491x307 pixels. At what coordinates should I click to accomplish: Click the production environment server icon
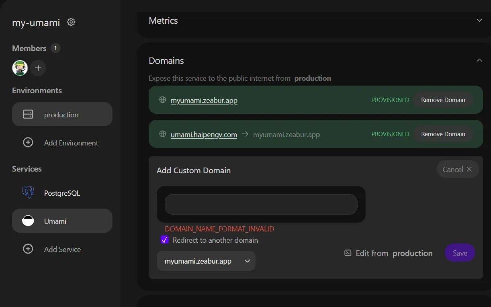[x=28, y=115]
